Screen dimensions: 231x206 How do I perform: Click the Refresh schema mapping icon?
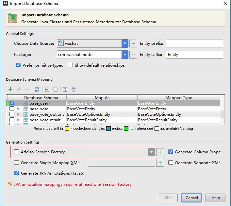(x=37, y=89)
